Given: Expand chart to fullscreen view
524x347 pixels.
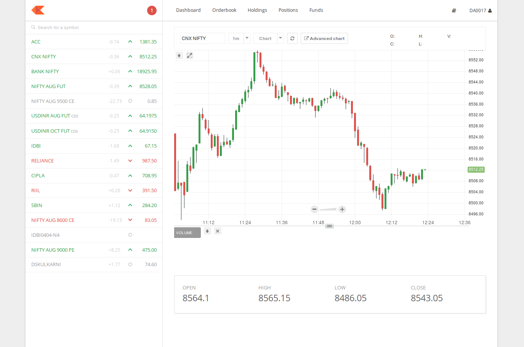Looking at the screenshot, I should 189,55.
